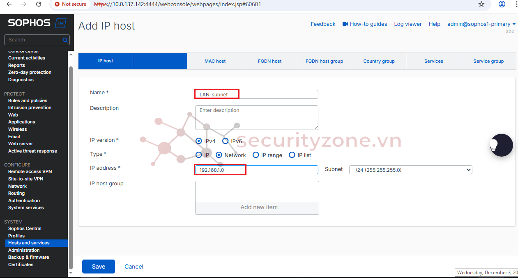Click the sidebar vertical scrollbar
This screenshot has width=518, height=278.
click(x=71, y=164)
